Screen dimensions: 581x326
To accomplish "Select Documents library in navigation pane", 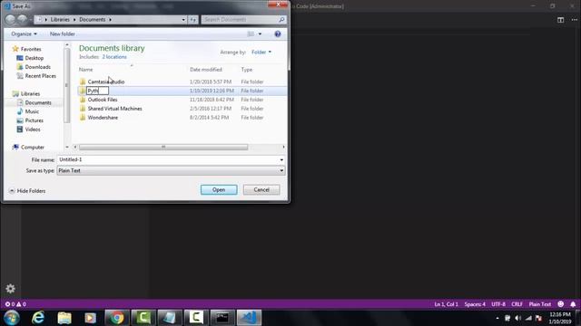I will pos(34,102).
